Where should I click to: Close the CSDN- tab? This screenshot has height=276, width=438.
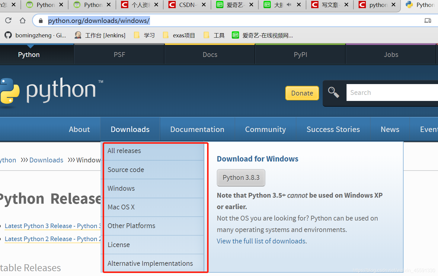pyautogui.click(x=204, y=5)
